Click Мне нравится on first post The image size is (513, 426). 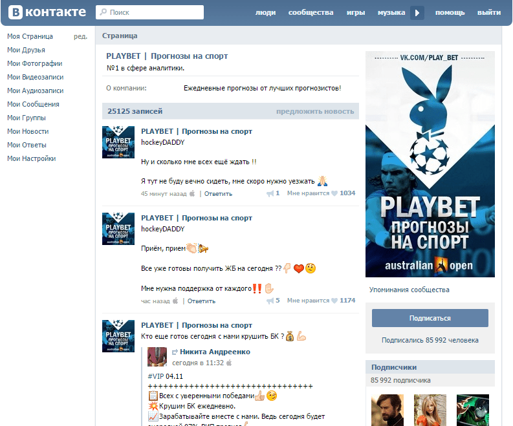(x=308, y=193)
